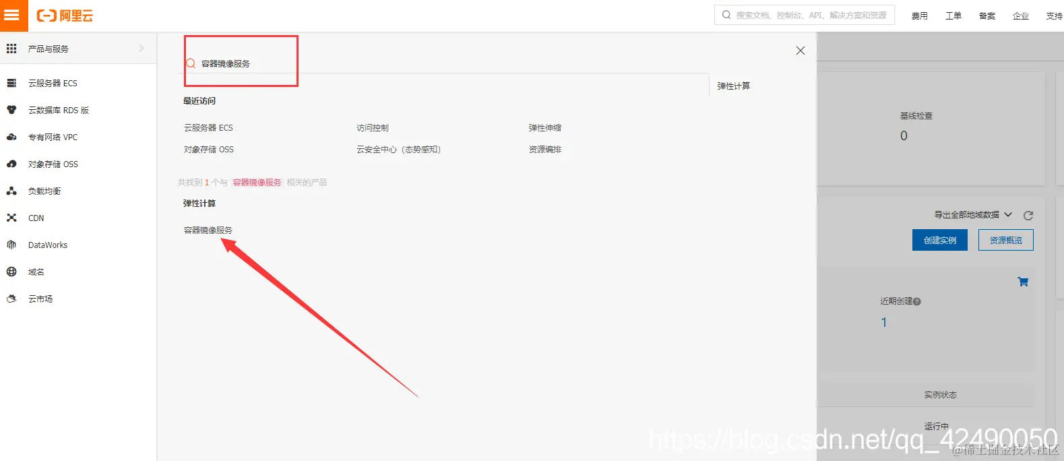Click the Alibaba Cloud logo
The height and width of the screenshot is (461, 1064).
click(x=65, y=16)
